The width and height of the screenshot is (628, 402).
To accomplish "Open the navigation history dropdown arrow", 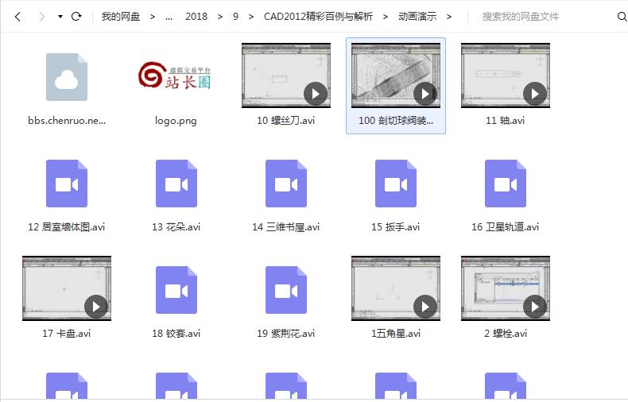I will [x=60, y=17].
